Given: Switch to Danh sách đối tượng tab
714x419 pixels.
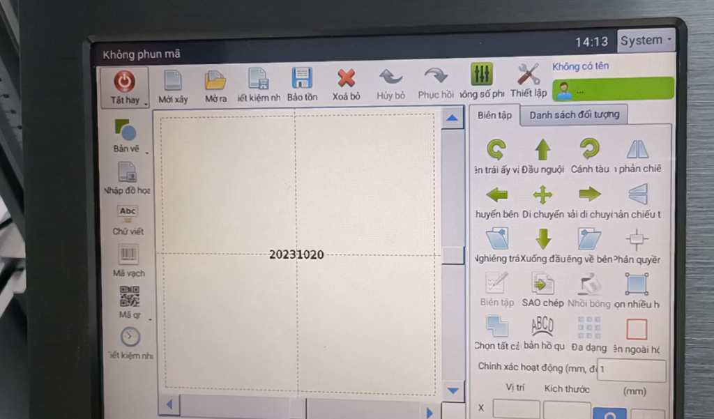Looking at the screenshot, I should [574, 114].
